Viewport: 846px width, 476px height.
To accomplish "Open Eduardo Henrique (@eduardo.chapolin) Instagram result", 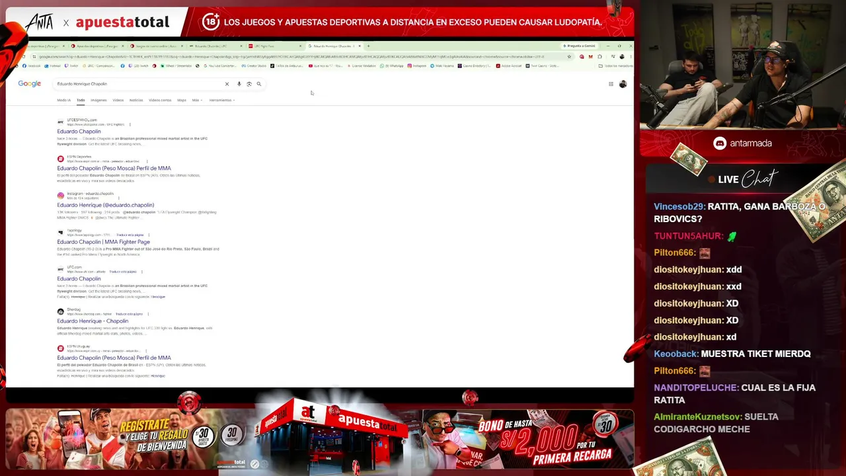I will coord(105,205).
